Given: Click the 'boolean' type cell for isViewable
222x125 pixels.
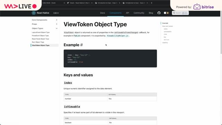Looking at the screenshot, I should click(x=86, y=123).
